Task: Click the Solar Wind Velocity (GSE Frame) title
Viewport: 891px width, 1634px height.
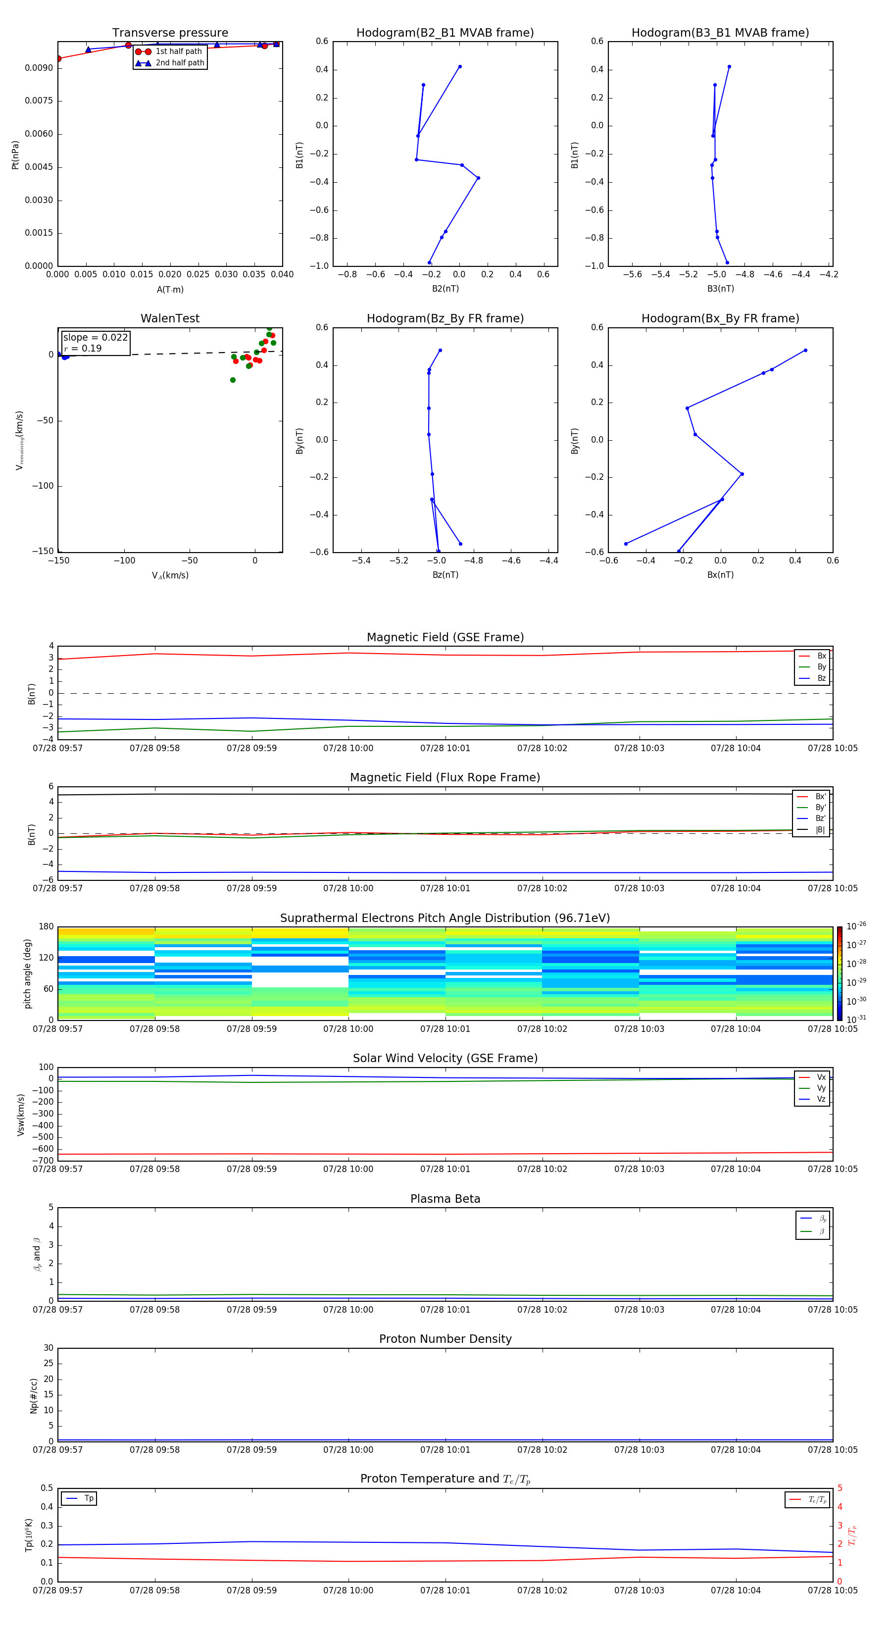Action: 445,1059
